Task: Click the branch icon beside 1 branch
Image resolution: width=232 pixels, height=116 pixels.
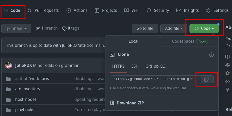Action: 38,29
